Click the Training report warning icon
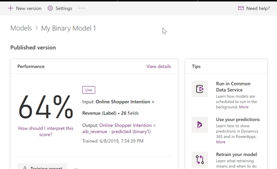Image resolution: width=277 pixels, height=169 pixels. point(25,167)
